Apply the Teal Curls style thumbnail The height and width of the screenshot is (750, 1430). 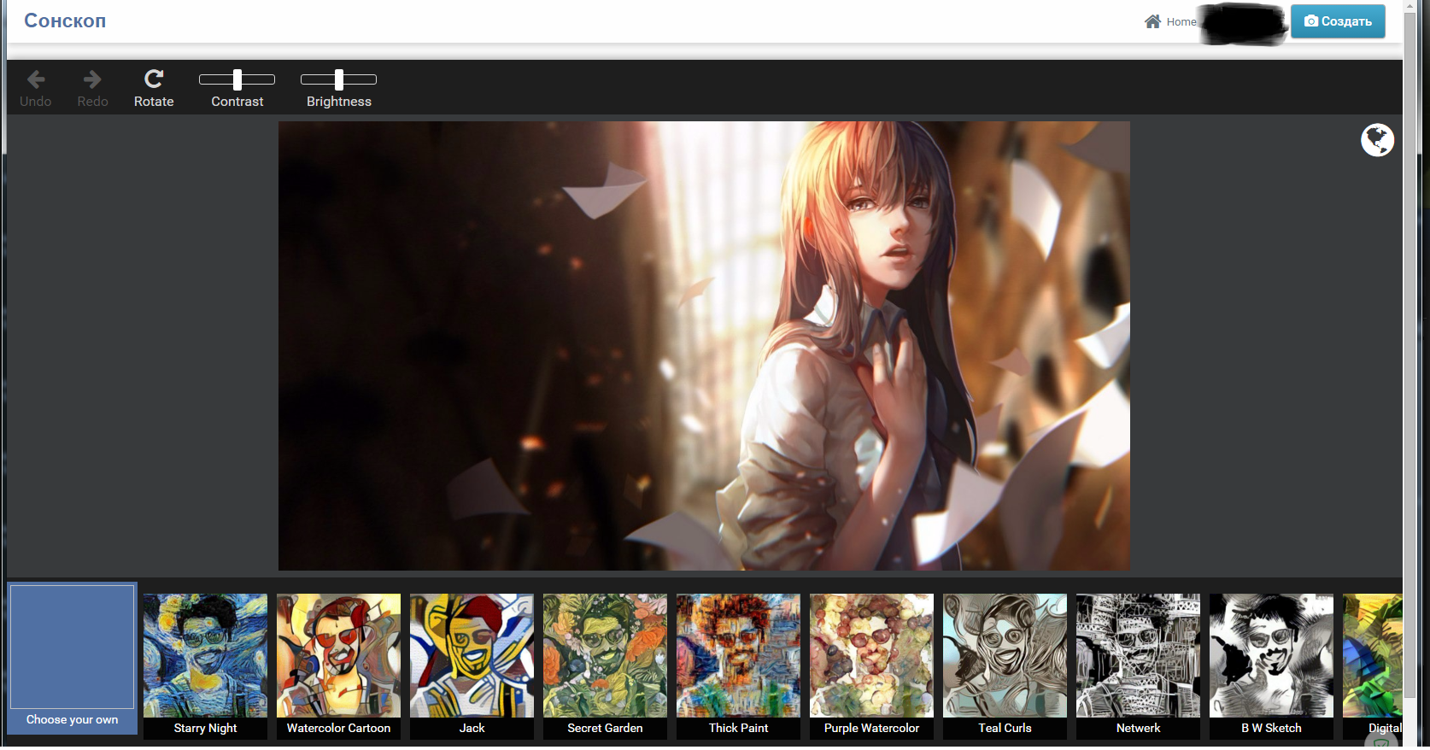click(x=1005, y=656)
